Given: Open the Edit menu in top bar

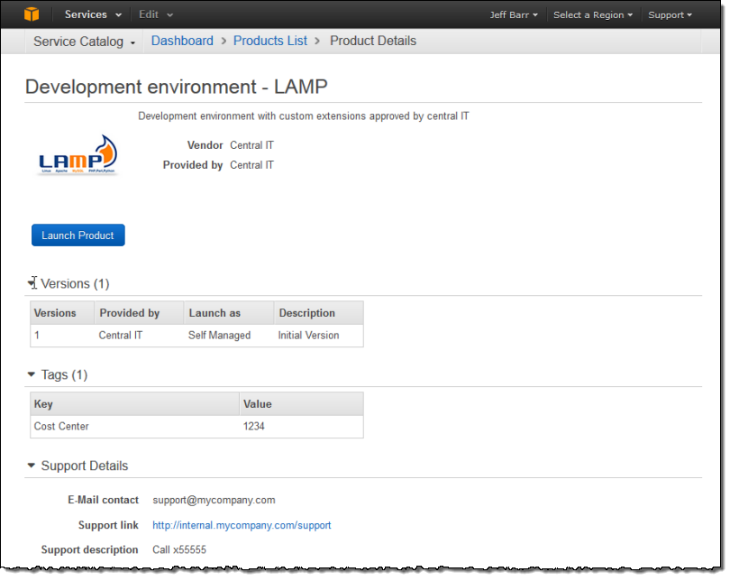Looking at the screenshot, I should (x=155, y=14).
